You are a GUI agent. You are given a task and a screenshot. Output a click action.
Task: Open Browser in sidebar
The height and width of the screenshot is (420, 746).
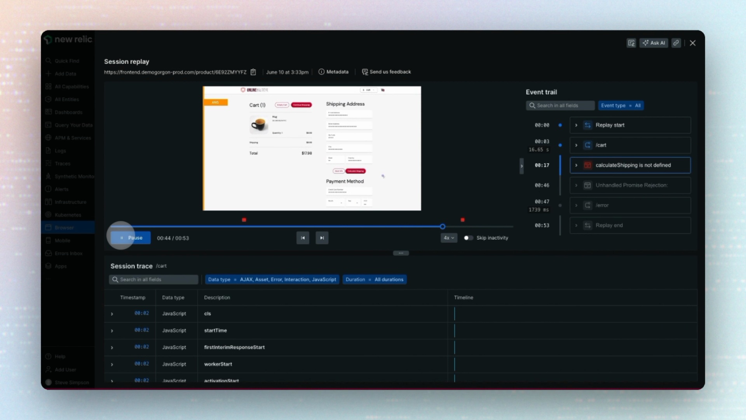click(68, 228)
